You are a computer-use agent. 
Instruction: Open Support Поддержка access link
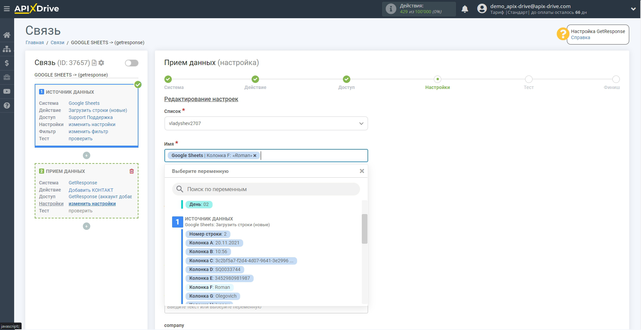91,117
